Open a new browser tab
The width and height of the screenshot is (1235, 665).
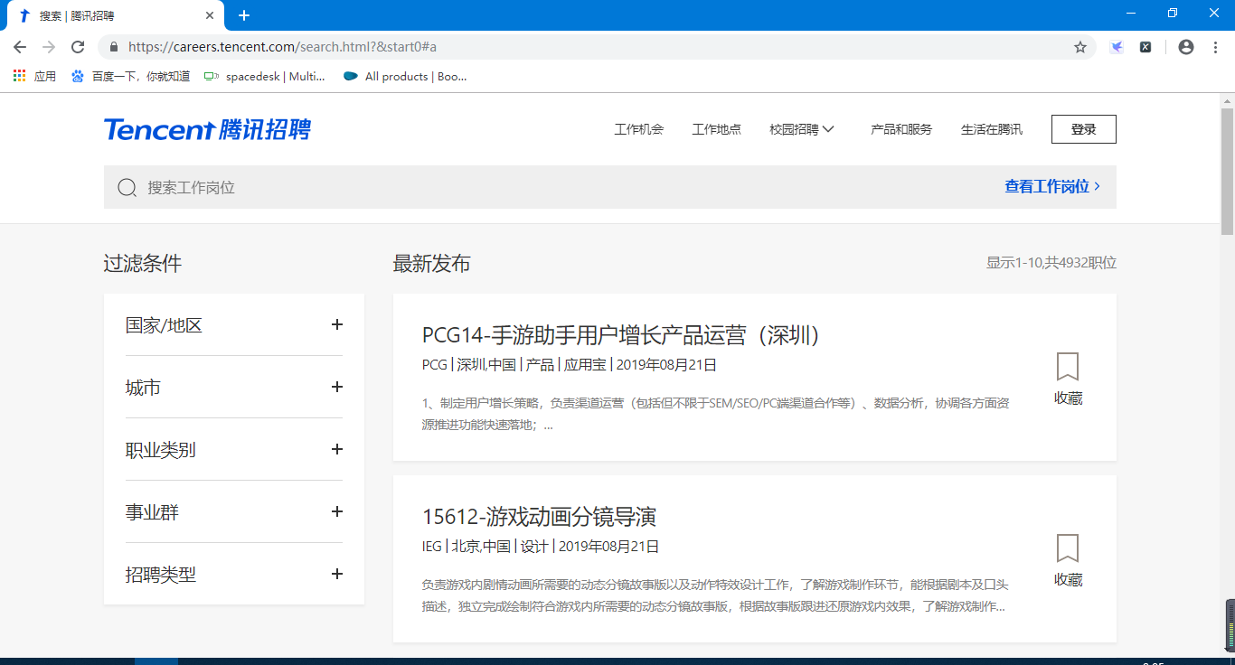(x=244, y=15)
